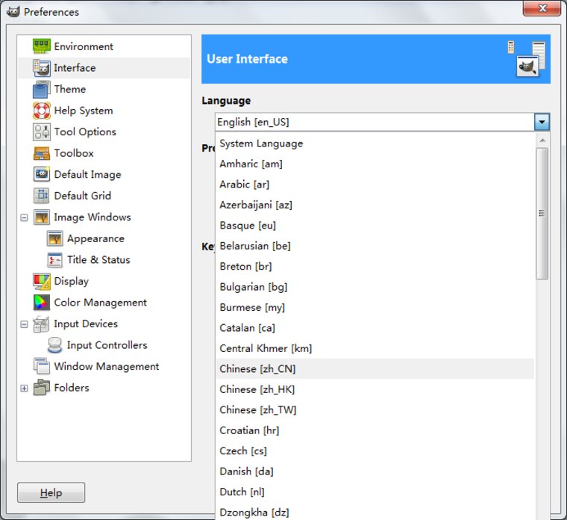Screen dimensions: 567x520
Task: Select the Toolbox icon in sidebar
Action: (42, 153)
